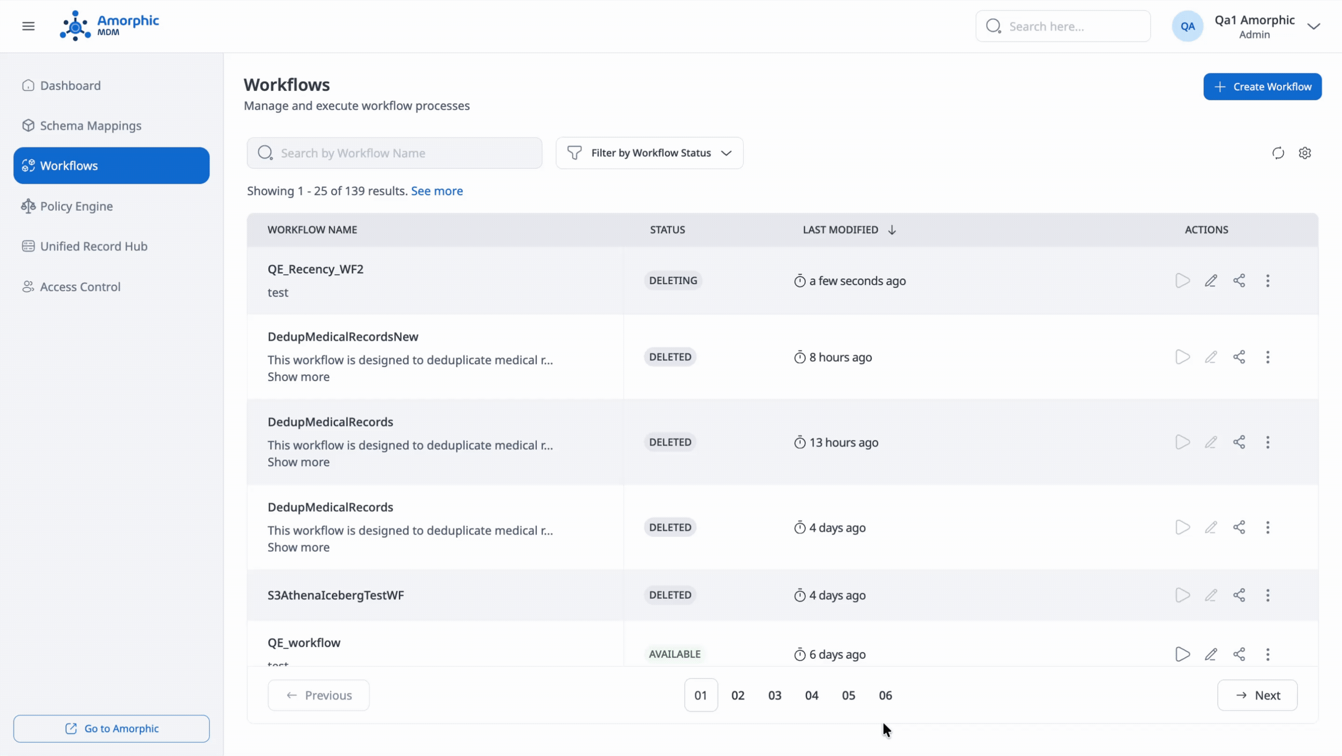Run the QE_workflow play icon
Screen dimensions: 1342x756
(1182, 654)
